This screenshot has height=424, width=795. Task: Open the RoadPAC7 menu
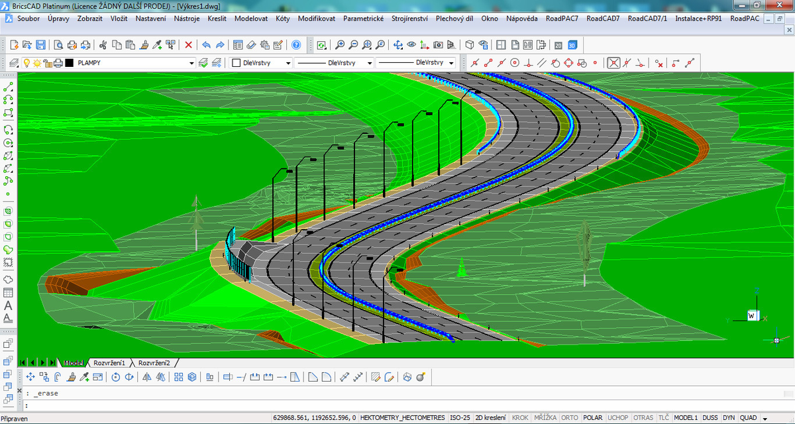pos(562,19)
